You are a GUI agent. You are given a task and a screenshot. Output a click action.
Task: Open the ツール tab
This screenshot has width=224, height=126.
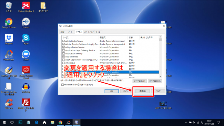click(98, 32)
